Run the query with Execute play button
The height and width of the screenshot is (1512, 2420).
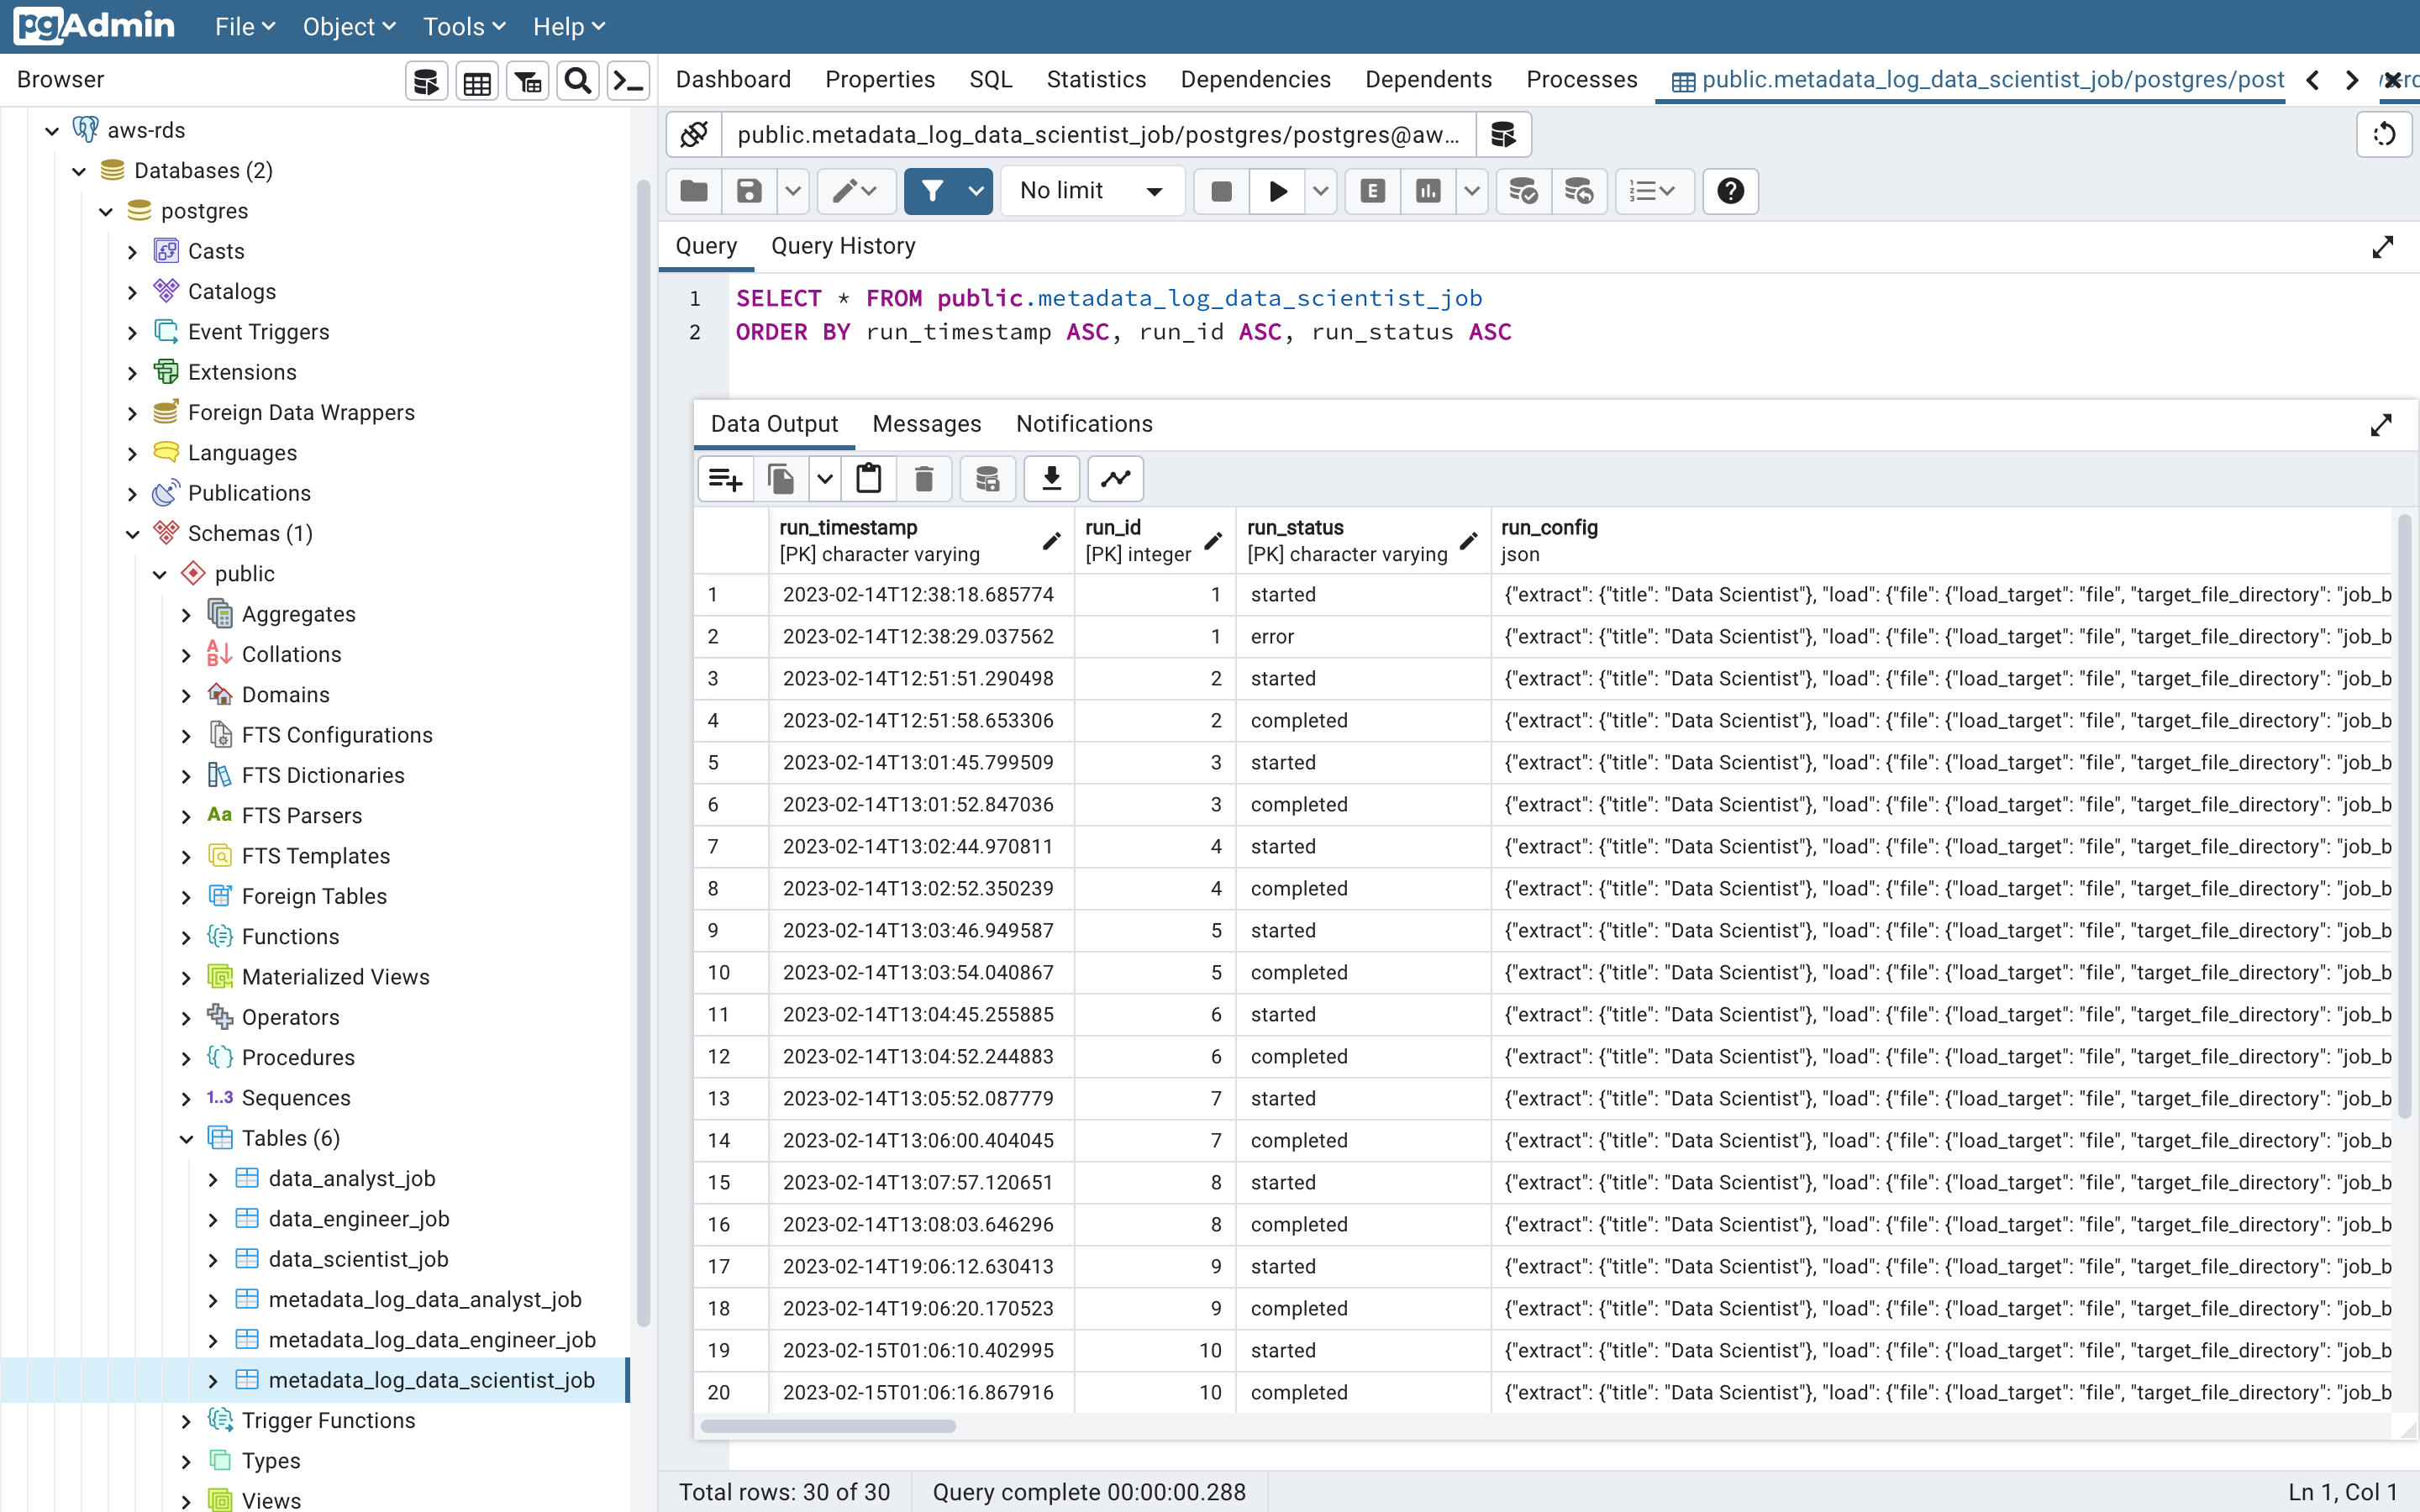[1277, 191]
